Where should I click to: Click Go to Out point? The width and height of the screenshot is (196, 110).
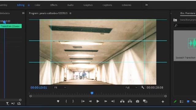tap(113, 101)
